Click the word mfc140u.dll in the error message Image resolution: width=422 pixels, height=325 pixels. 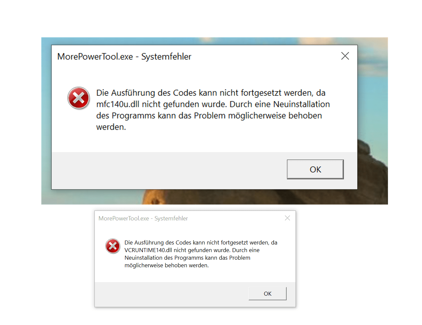point(118,104)
